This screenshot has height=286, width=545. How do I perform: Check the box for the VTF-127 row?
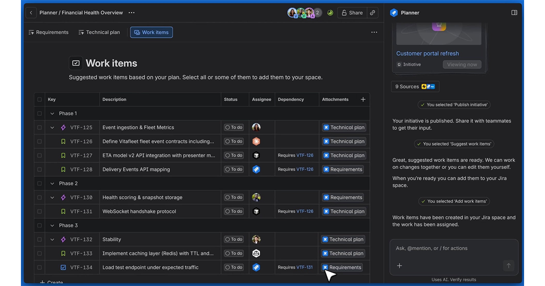point(40,155)
